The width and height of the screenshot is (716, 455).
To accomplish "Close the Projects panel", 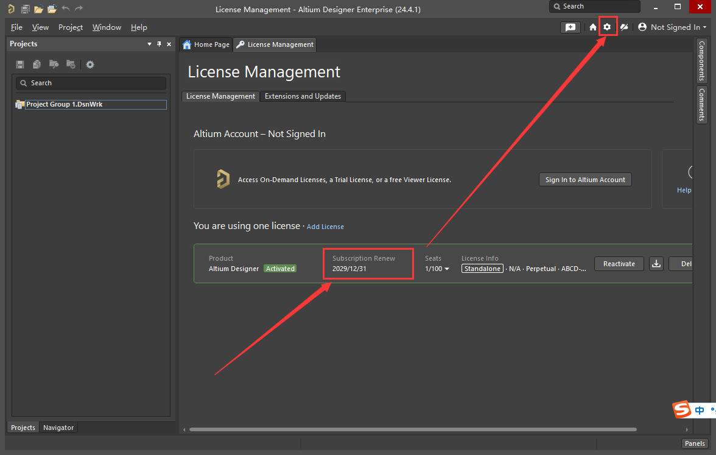I will (169, 44).
